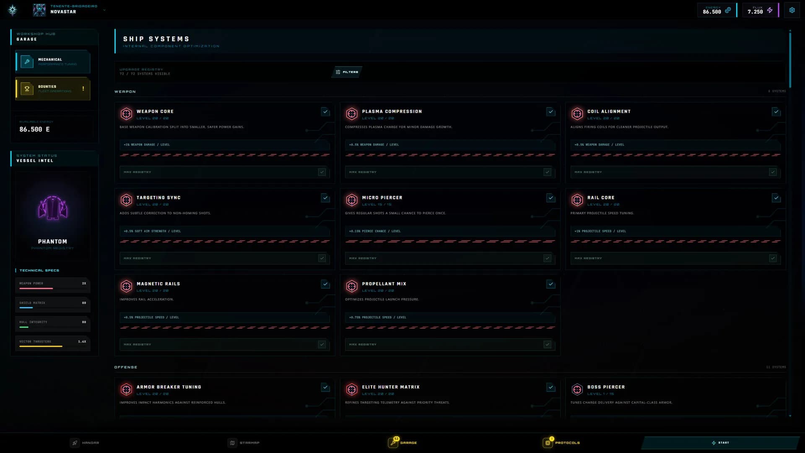Click Rail Core Max Registry button
This screenshot has width=805, height=453.
point(675,258)
